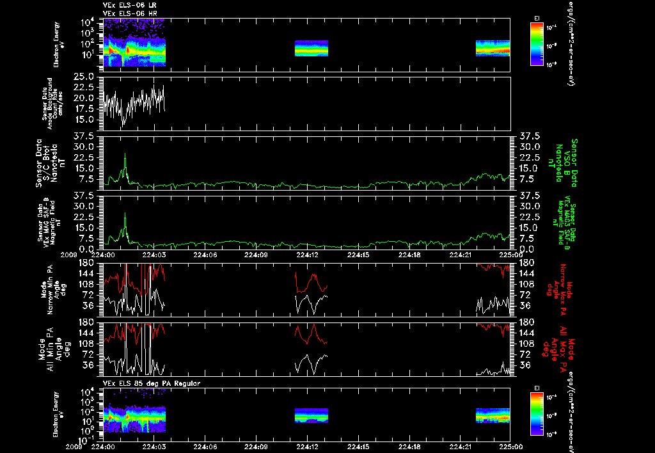Select the bottom spectrogram's "Electron Energy eV" axis label
The height and width of the screenshot is (453, 655).
(59, 415)
